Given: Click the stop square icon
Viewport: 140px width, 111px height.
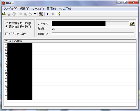Looking at the screenshot, I should click(x=52, y=14).
